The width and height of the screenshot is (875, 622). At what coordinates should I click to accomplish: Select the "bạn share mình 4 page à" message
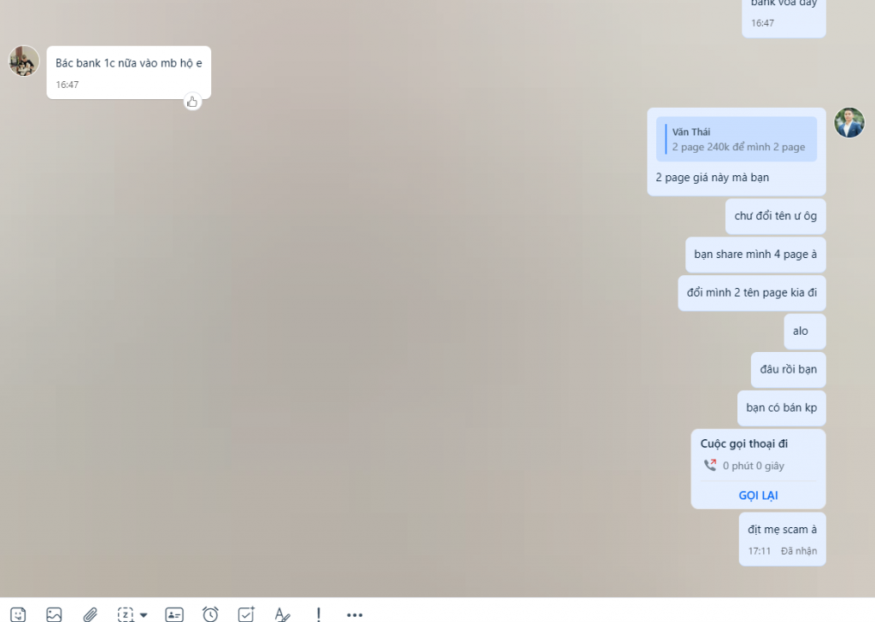pos(755,255)
